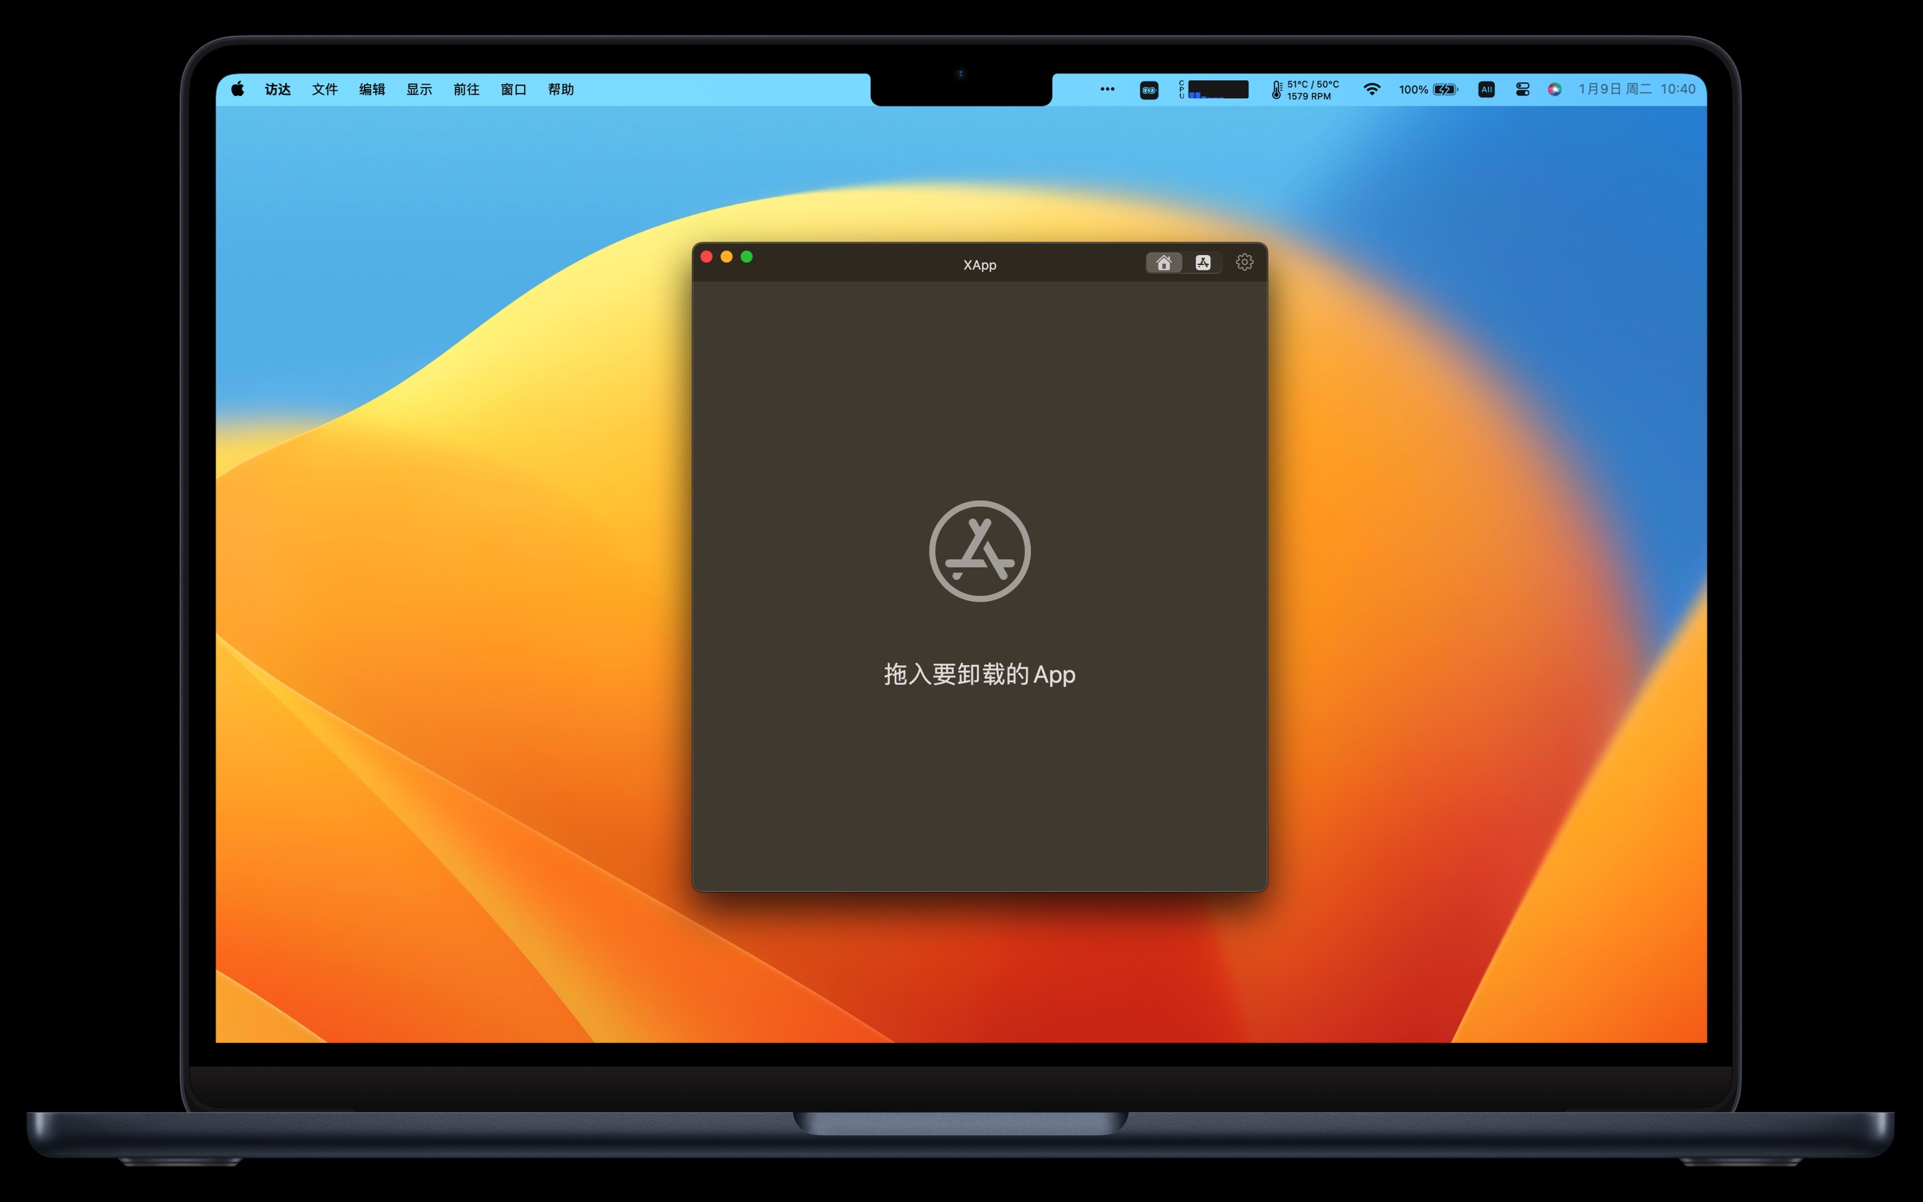
Task: Open the 100% battery status dropdown
Action: [1428, 90]
